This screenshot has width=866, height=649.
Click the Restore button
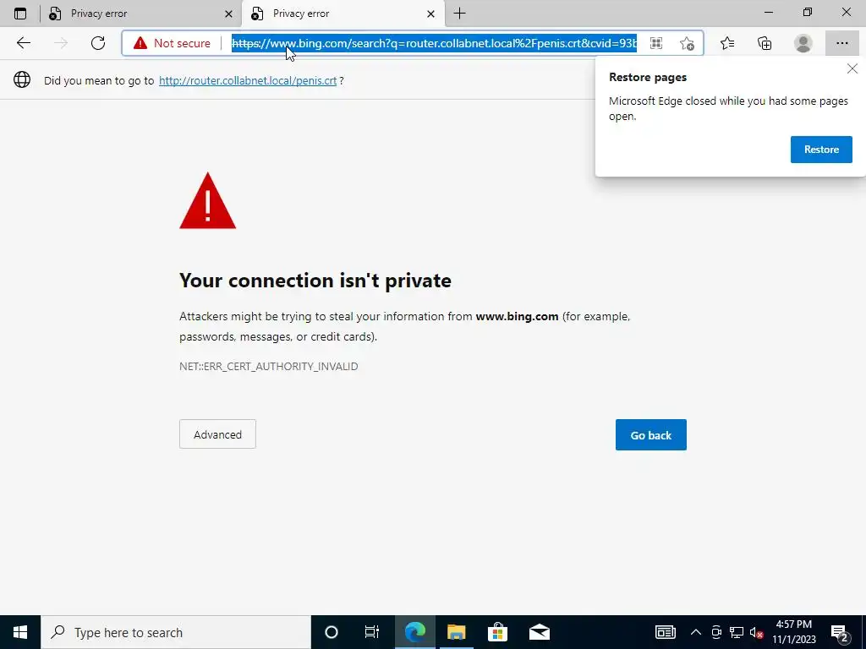821,150
